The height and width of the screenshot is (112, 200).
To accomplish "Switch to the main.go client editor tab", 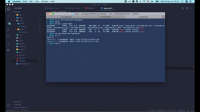I will [73, 8].
